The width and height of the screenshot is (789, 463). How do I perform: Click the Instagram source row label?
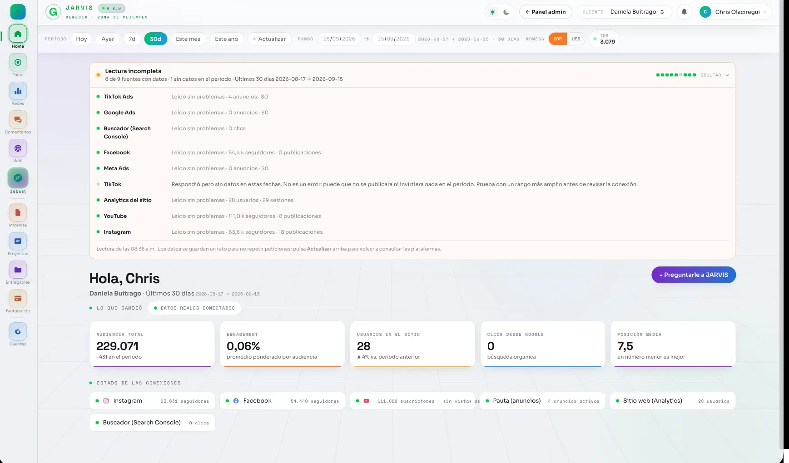(x=117, y=232)
